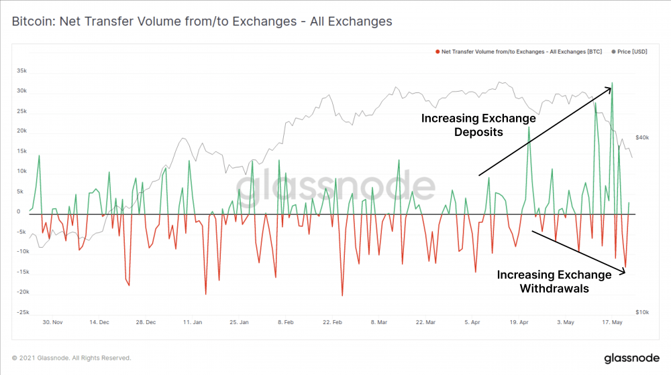Click the 35k volume axis label

(x=22, y=70)
